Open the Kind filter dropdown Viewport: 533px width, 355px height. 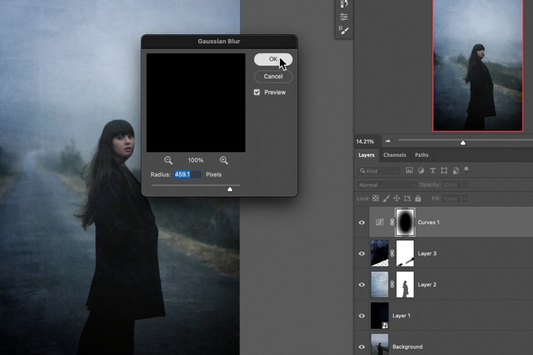tap(379, 171)
